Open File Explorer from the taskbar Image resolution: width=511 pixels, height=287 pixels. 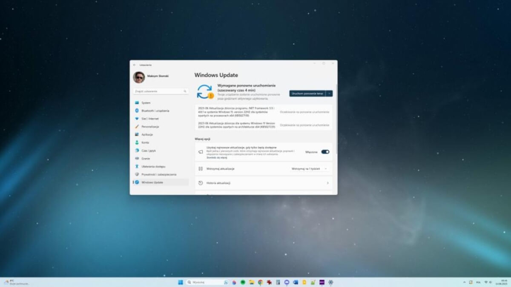point(251,281)
